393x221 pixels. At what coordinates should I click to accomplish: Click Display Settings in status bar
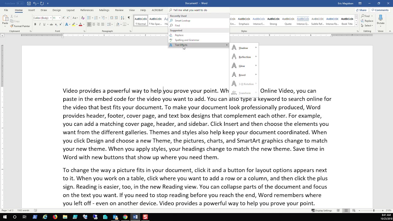click(x=322, y=211)
